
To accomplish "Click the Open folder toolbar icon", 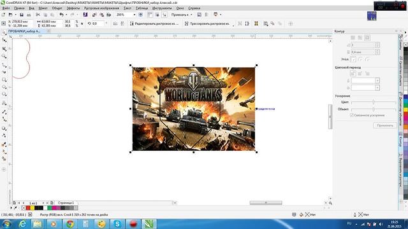I will point(10,15).
